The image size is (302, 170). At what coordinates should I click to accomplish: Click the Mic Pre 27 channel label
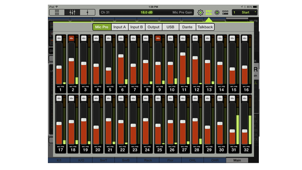coord(184,149)
